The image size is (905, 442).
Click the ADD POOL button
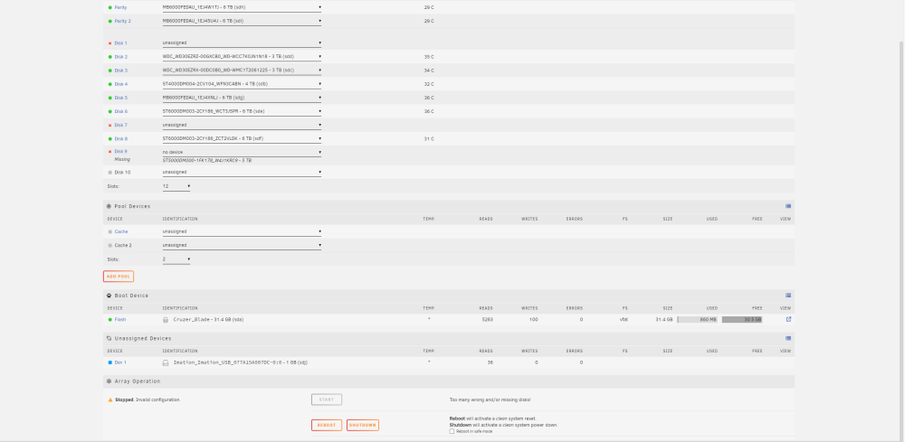point(119,277)
